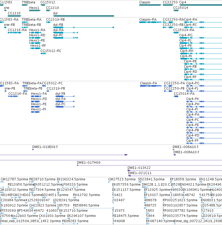The width and height of the screenshot is (222, 225).
Task: Click the DME1-021G11 BAC label
Action: coord(140,173)
